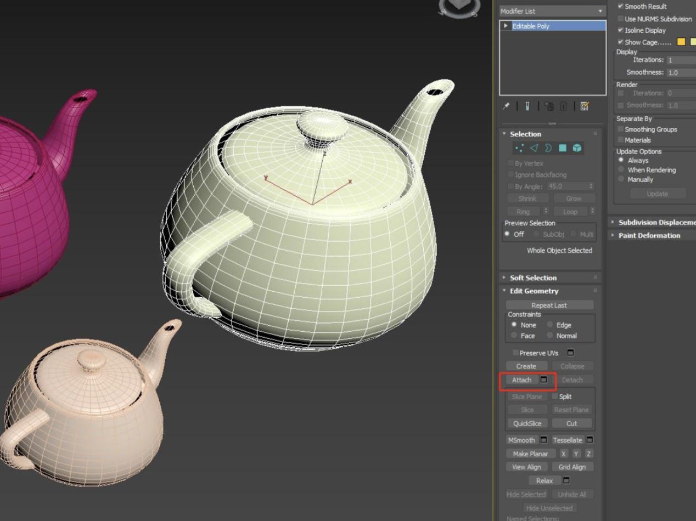Image resolution: width=696 pixels, height=521 pixels.
Task: Open Configure Modifier Sets icon
Action: [x=584, y=106]
